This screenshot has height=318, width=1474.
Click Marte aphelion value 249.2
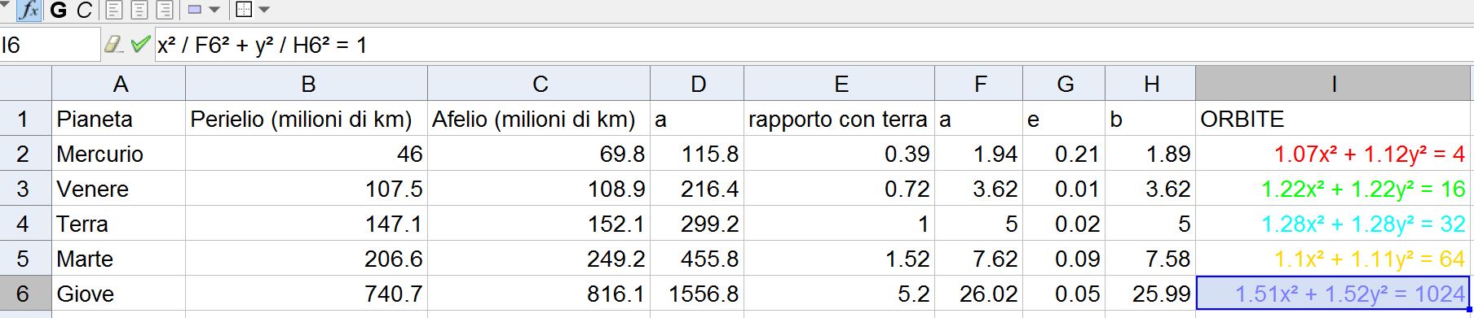pyautogui.click(x=539, y=259)
